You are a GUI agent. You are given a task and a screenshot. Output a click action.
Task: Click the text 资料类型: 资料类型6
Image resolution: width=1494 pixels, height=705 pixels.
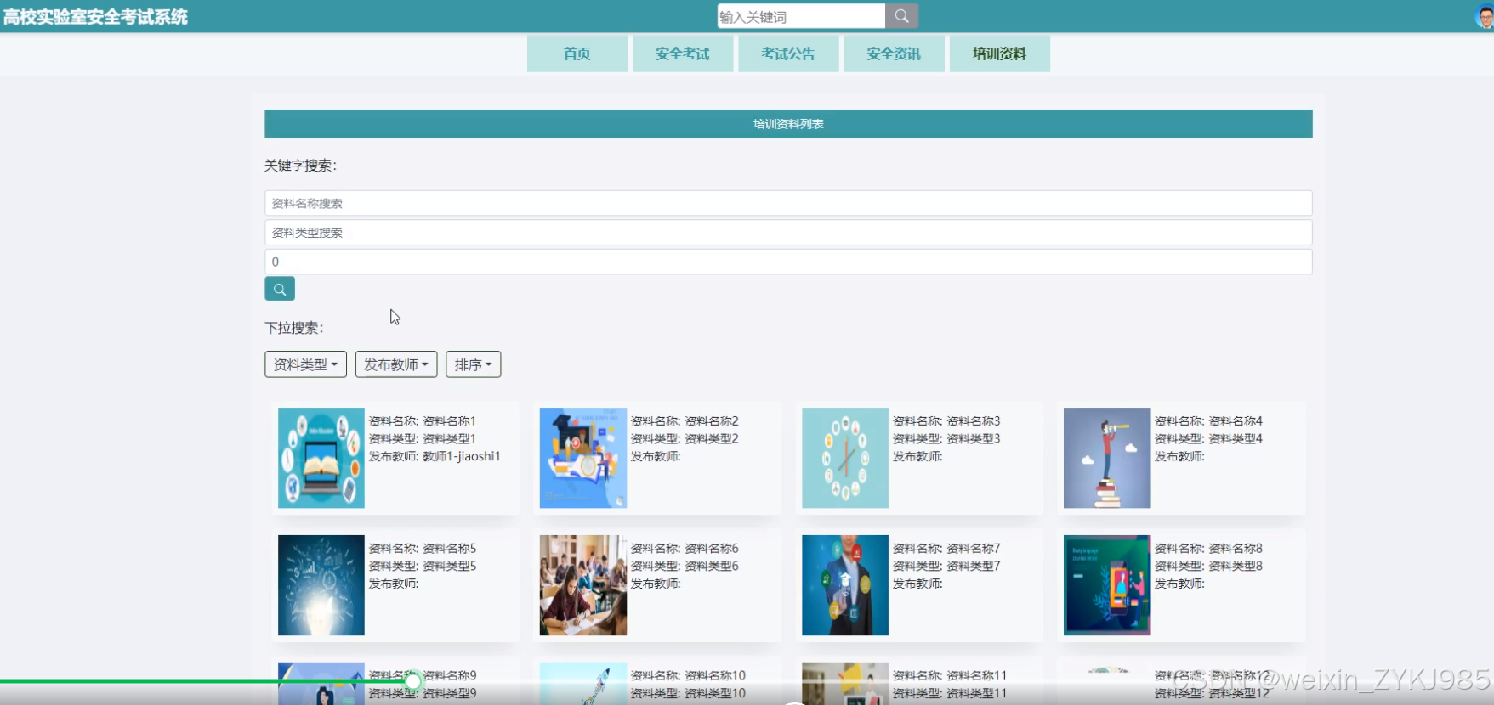(x=685, y=567)
